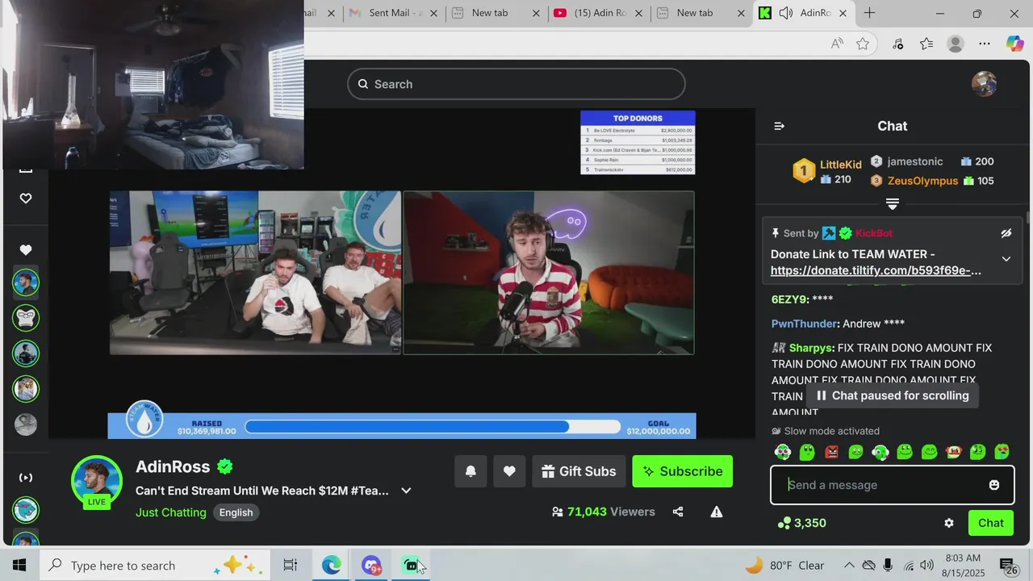
Task: Add page to favorites with star icon
Action: pyautogui.click(x=863, y=44)
